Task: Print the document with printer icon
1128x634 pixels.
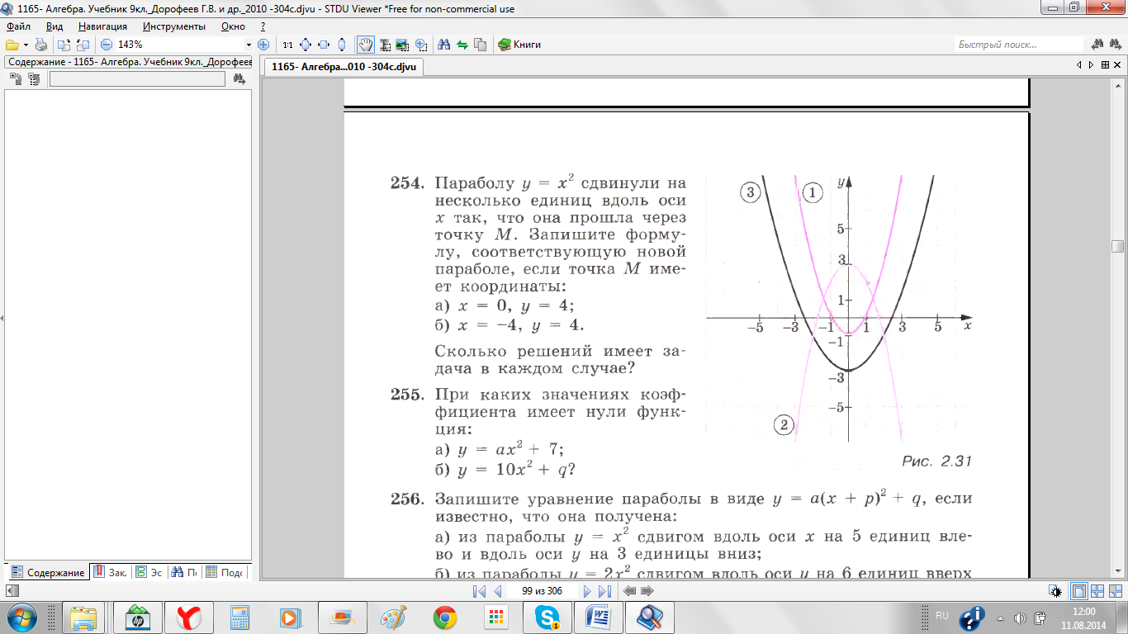Action: coord(41,45)
